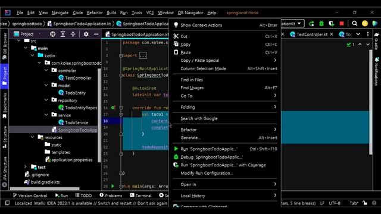Collapse the kotlin source folder

33,55
